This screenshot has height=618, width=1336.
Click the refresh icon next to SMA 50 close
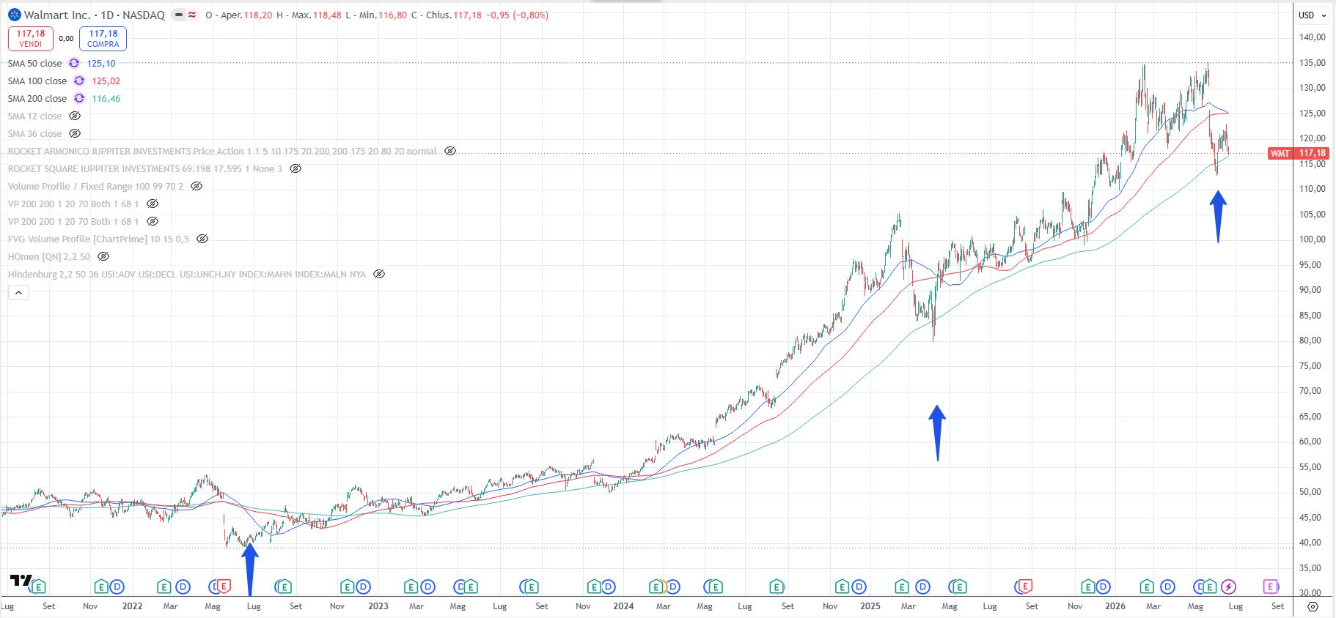pyautogui.click(x=74, y=63)
